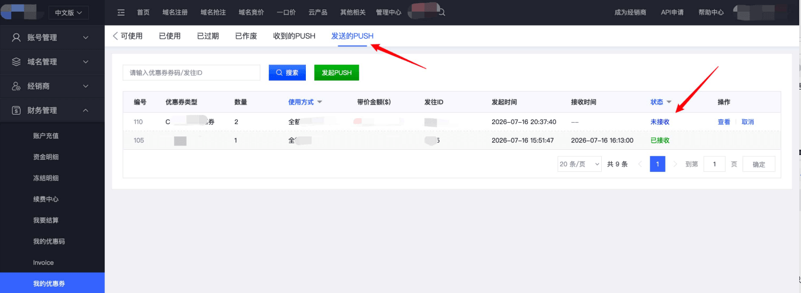Click the green 发起PUSH button
The image size is (801, 293).
(x=336, y=73)
